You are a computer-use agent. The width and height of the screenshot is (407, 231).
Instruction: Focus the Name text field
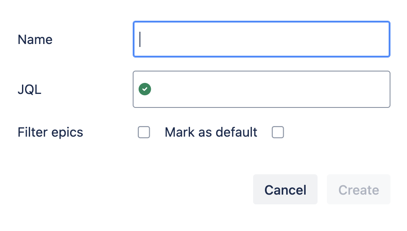click(x=261, y=39)
